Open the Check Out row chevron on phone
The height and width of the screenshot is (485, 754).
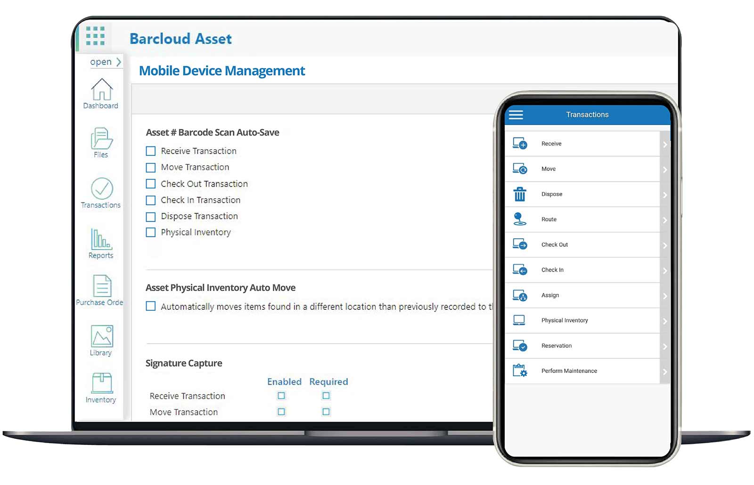click(665, 245)
